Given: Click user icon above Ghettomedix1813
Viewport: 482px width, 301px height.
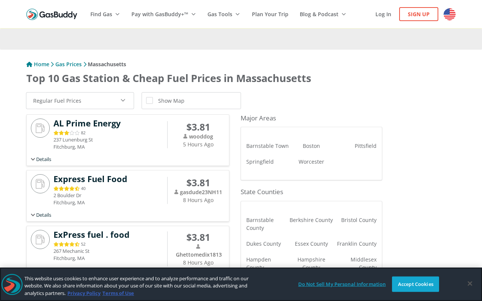Looking at the screenshot, I should [198, 246].
